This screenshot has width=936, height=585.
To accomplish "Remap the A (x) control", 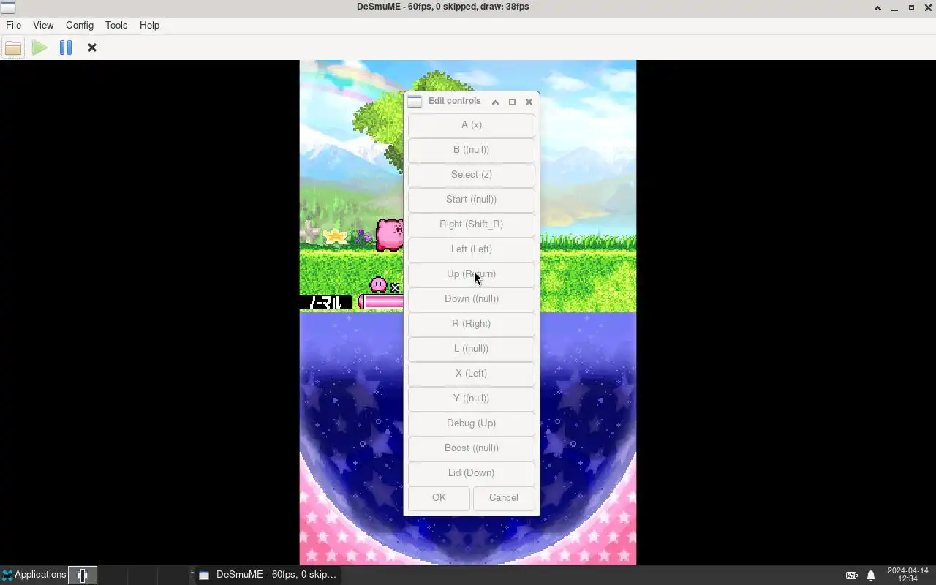I will [471, 125].
